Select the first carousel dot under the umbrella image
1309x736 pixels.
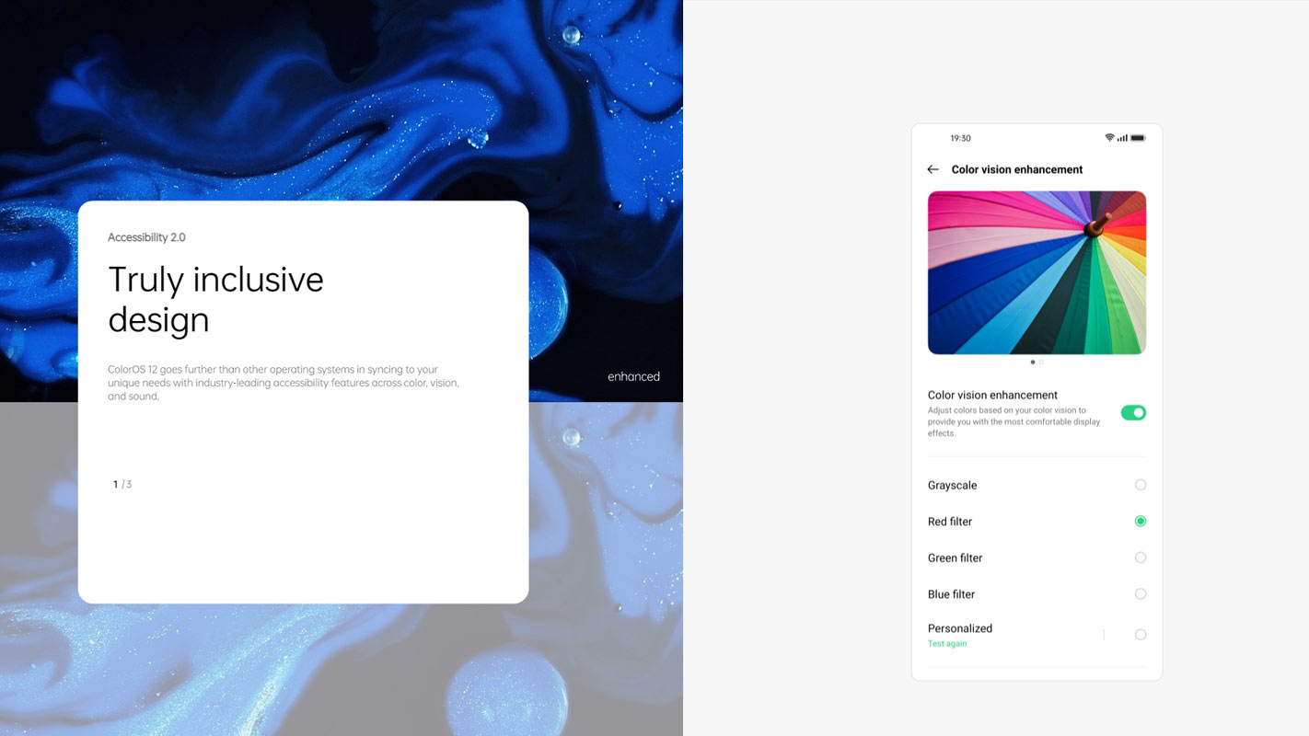tap(1032, 362)
